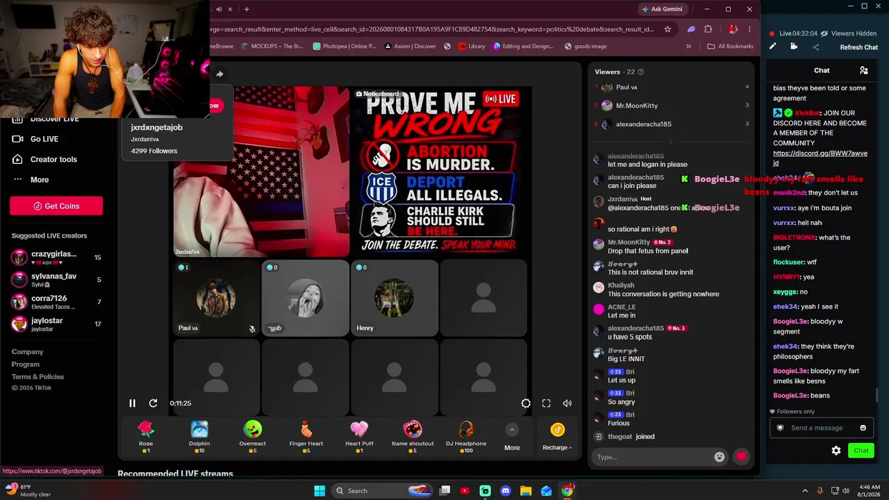Send a DJ Headphone gift
This screenshot has width=889, height=500.
pyautogui.click(x=466, y=437)
